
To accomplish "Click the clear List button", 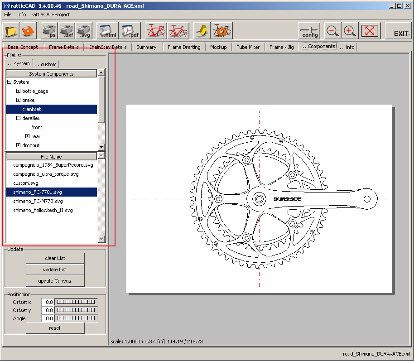I will coord(55,258).
